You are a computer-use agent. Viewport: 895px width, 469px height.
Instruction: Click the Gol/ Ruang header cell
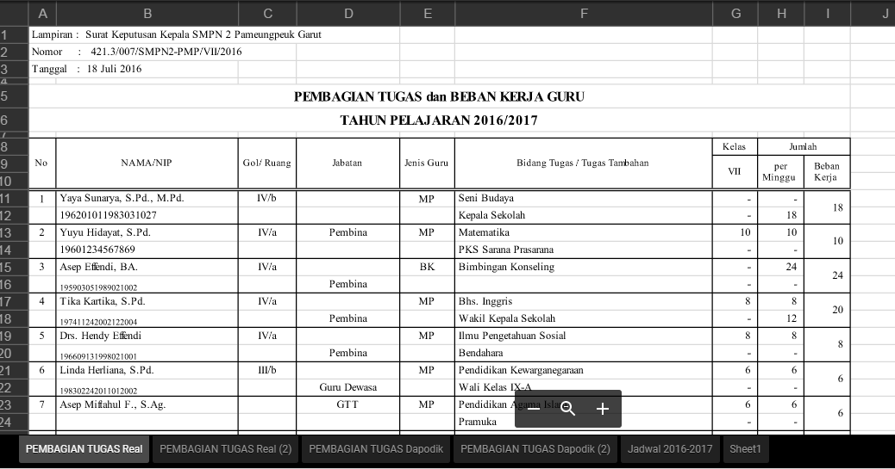click(267, 163)
